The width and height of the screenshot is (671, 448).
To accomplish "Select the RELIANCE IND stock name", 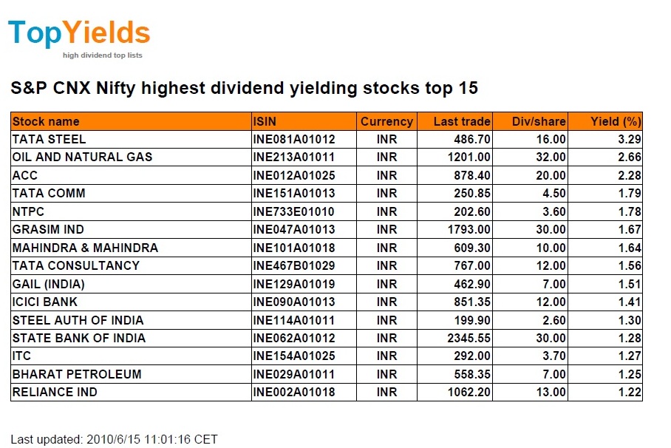I will click(x=55, y=392).
